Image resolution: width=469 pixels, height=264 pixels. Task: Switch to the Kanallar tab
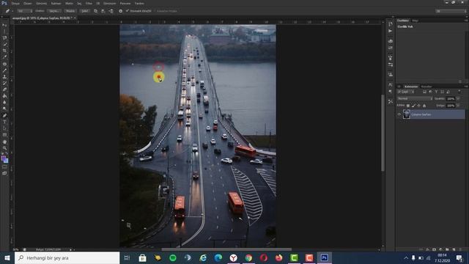click(x=426, y=87)
